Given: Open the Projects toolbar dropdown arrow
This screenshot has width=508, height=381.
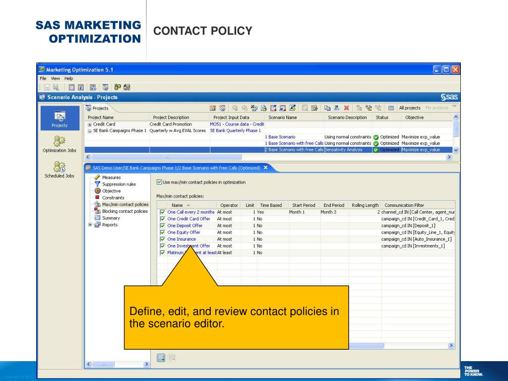Looking at the screenshot, I should click(454, 107).
